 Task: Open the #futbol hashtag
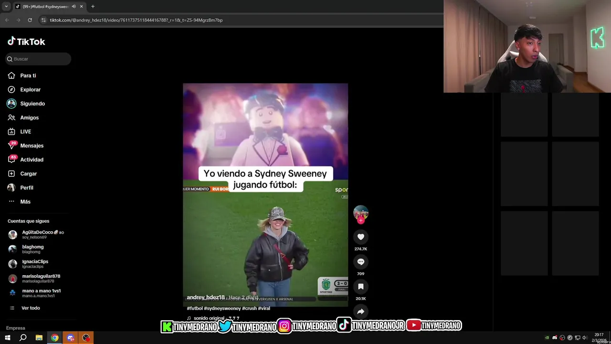(195, 308)
